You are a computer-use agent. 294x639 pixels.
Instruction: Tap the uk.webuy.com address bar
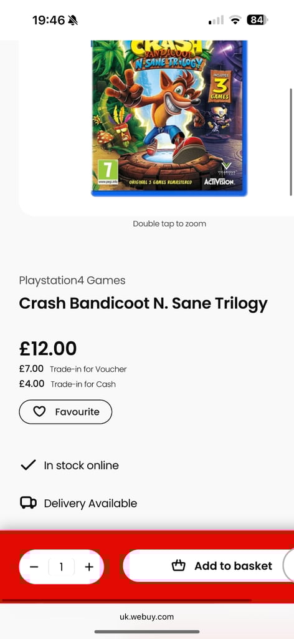(147, 617)
